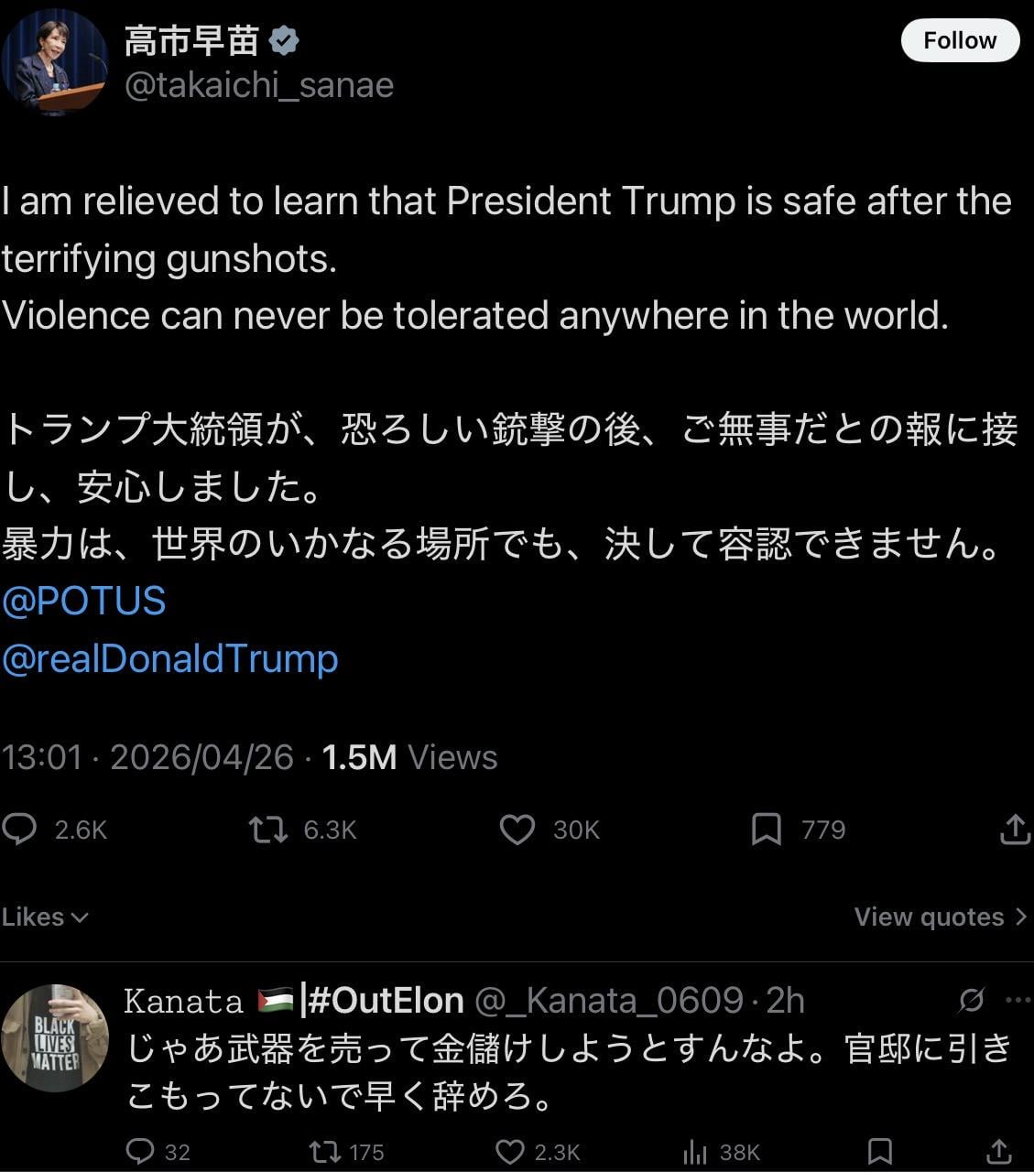This screenshot has height=1172, width=1034.
Task: Open more options on Kanata's reply
Action: pyautogui.click(x=1018, y=1001)
